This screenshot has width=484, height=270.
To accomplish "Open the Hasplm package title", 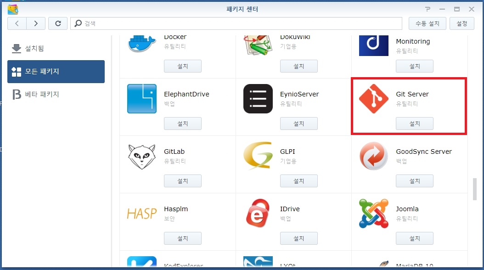I will pyautogui.click(x=176, y=209).
